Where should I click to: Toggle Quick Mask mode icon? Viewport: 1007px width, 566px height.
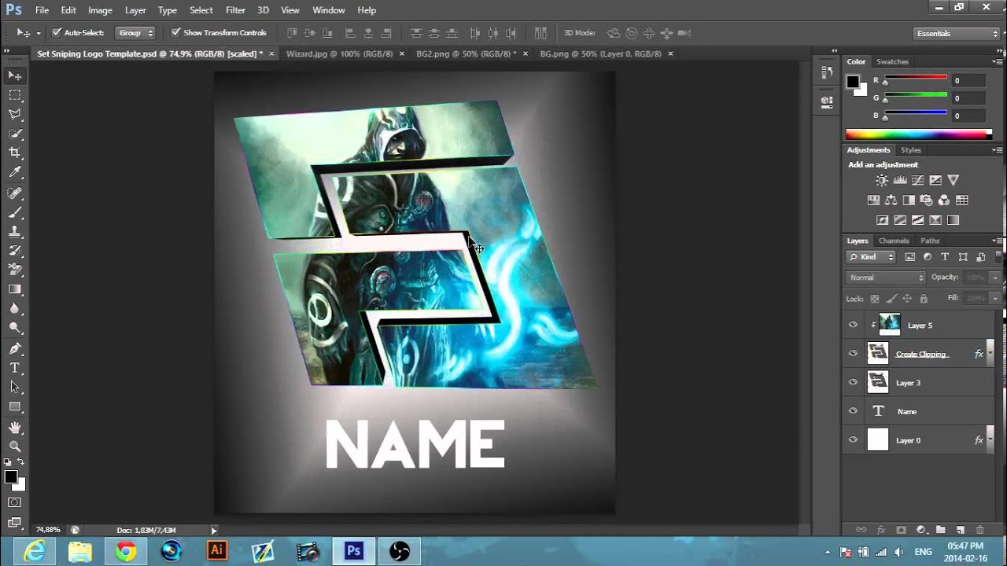coord(15,502)
